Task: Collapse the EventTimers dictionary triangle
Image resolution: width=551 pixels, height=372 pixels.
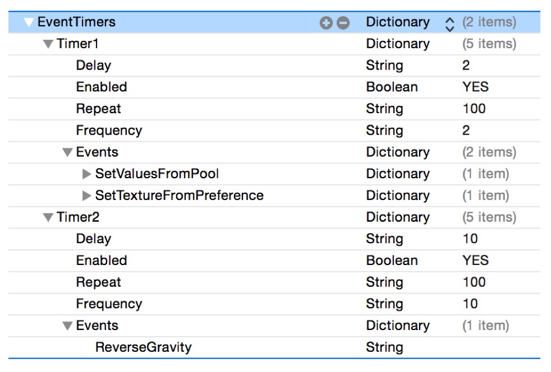Action: pos(28,22)
